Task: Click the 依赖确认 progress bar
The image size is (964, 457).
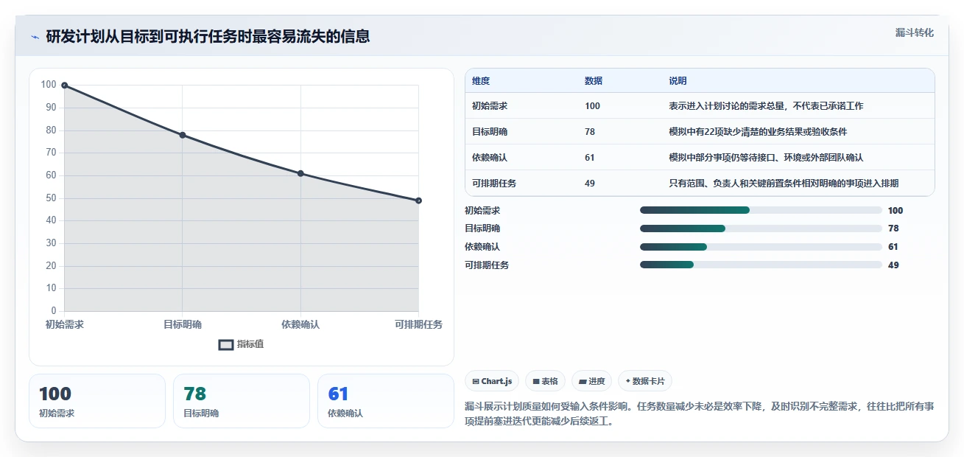Action: pyautogui.click(x=761, y=247)
